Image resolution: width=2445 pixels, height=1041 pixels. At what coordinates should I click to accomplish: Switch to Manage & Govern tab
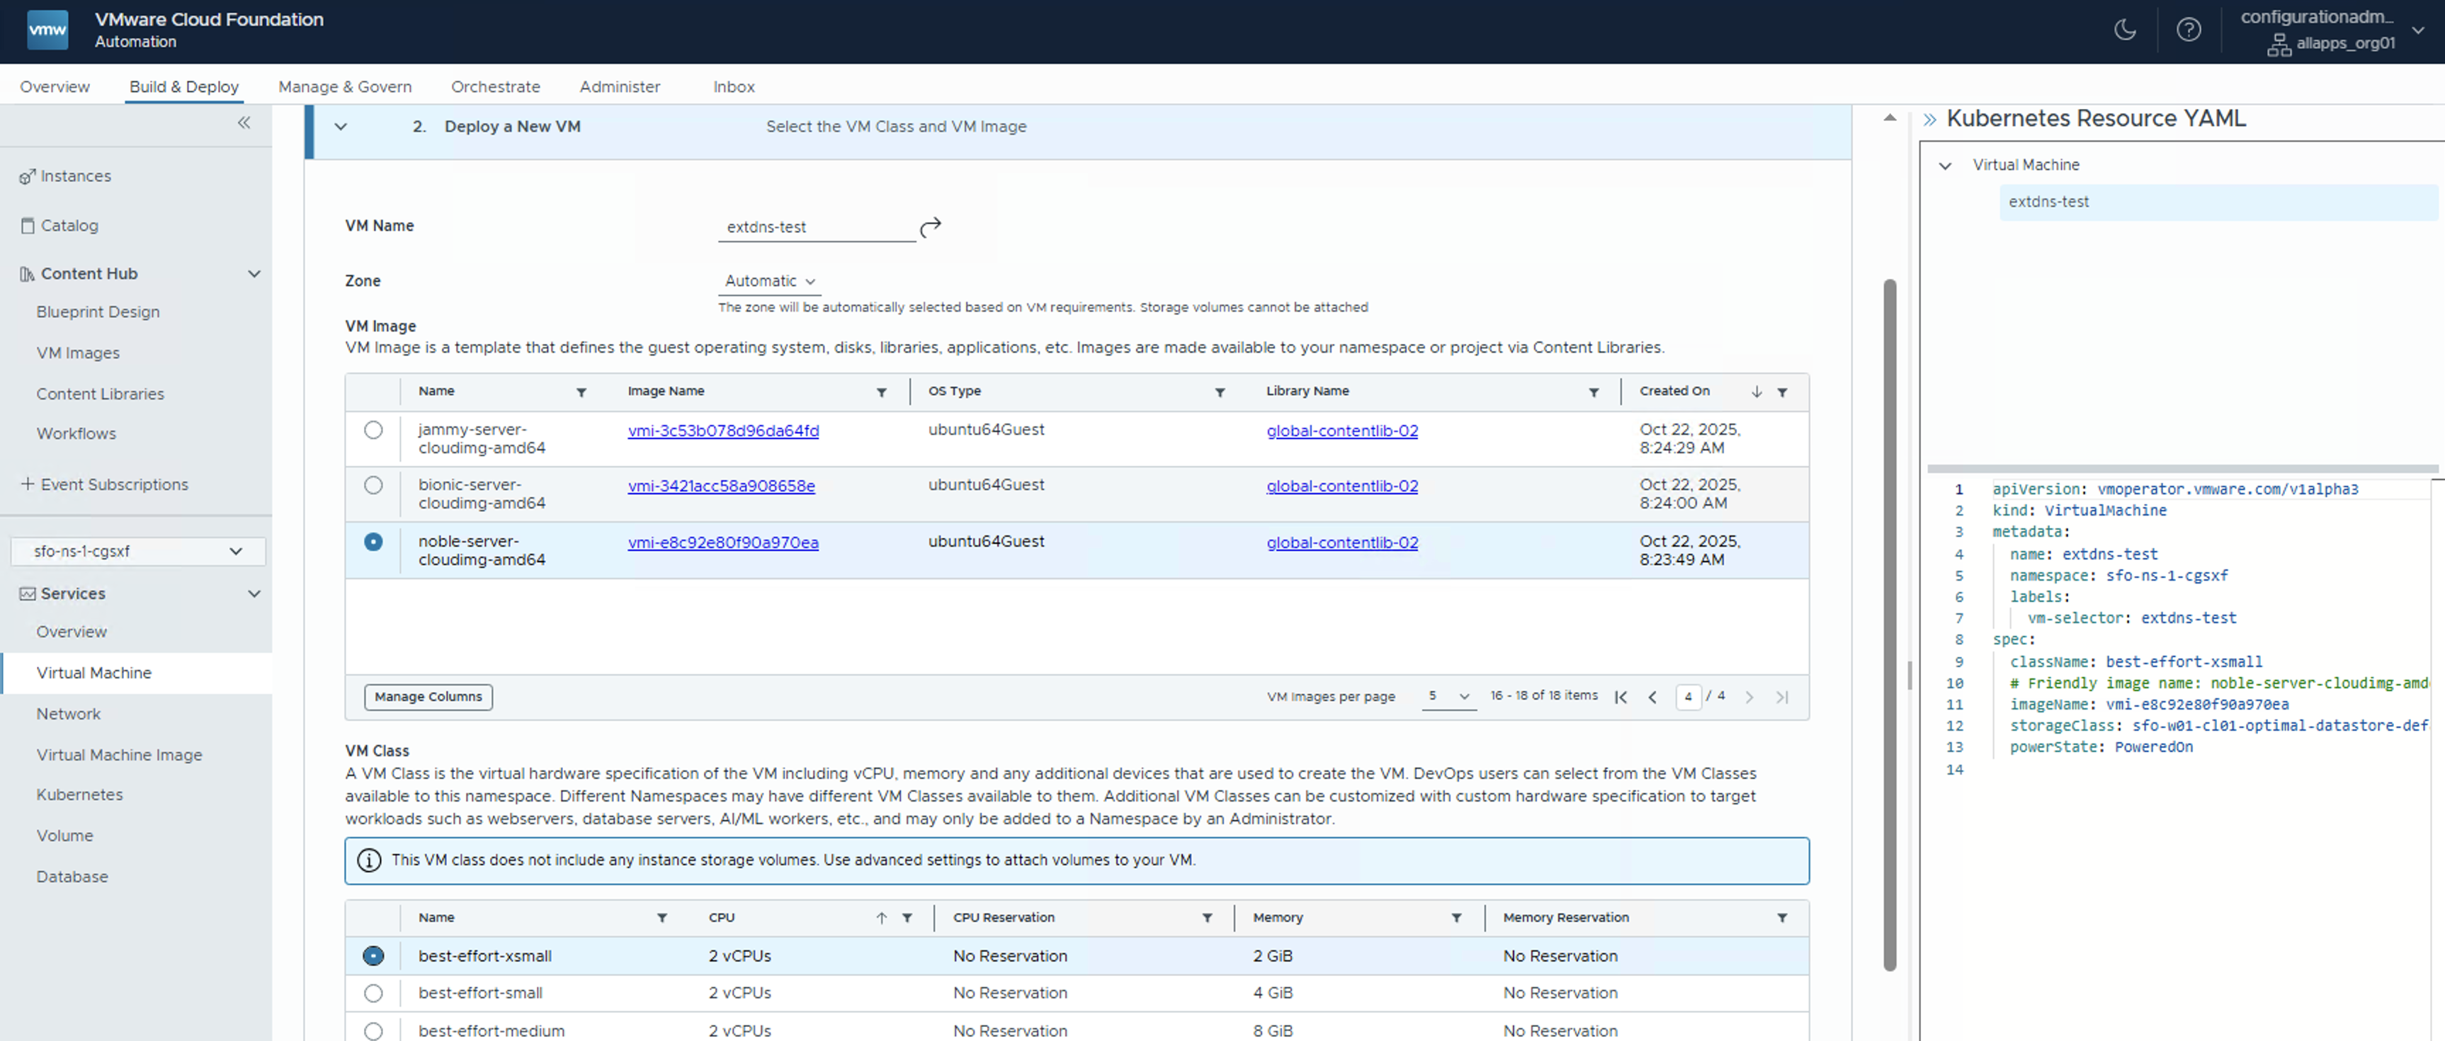tap(344, 86)
